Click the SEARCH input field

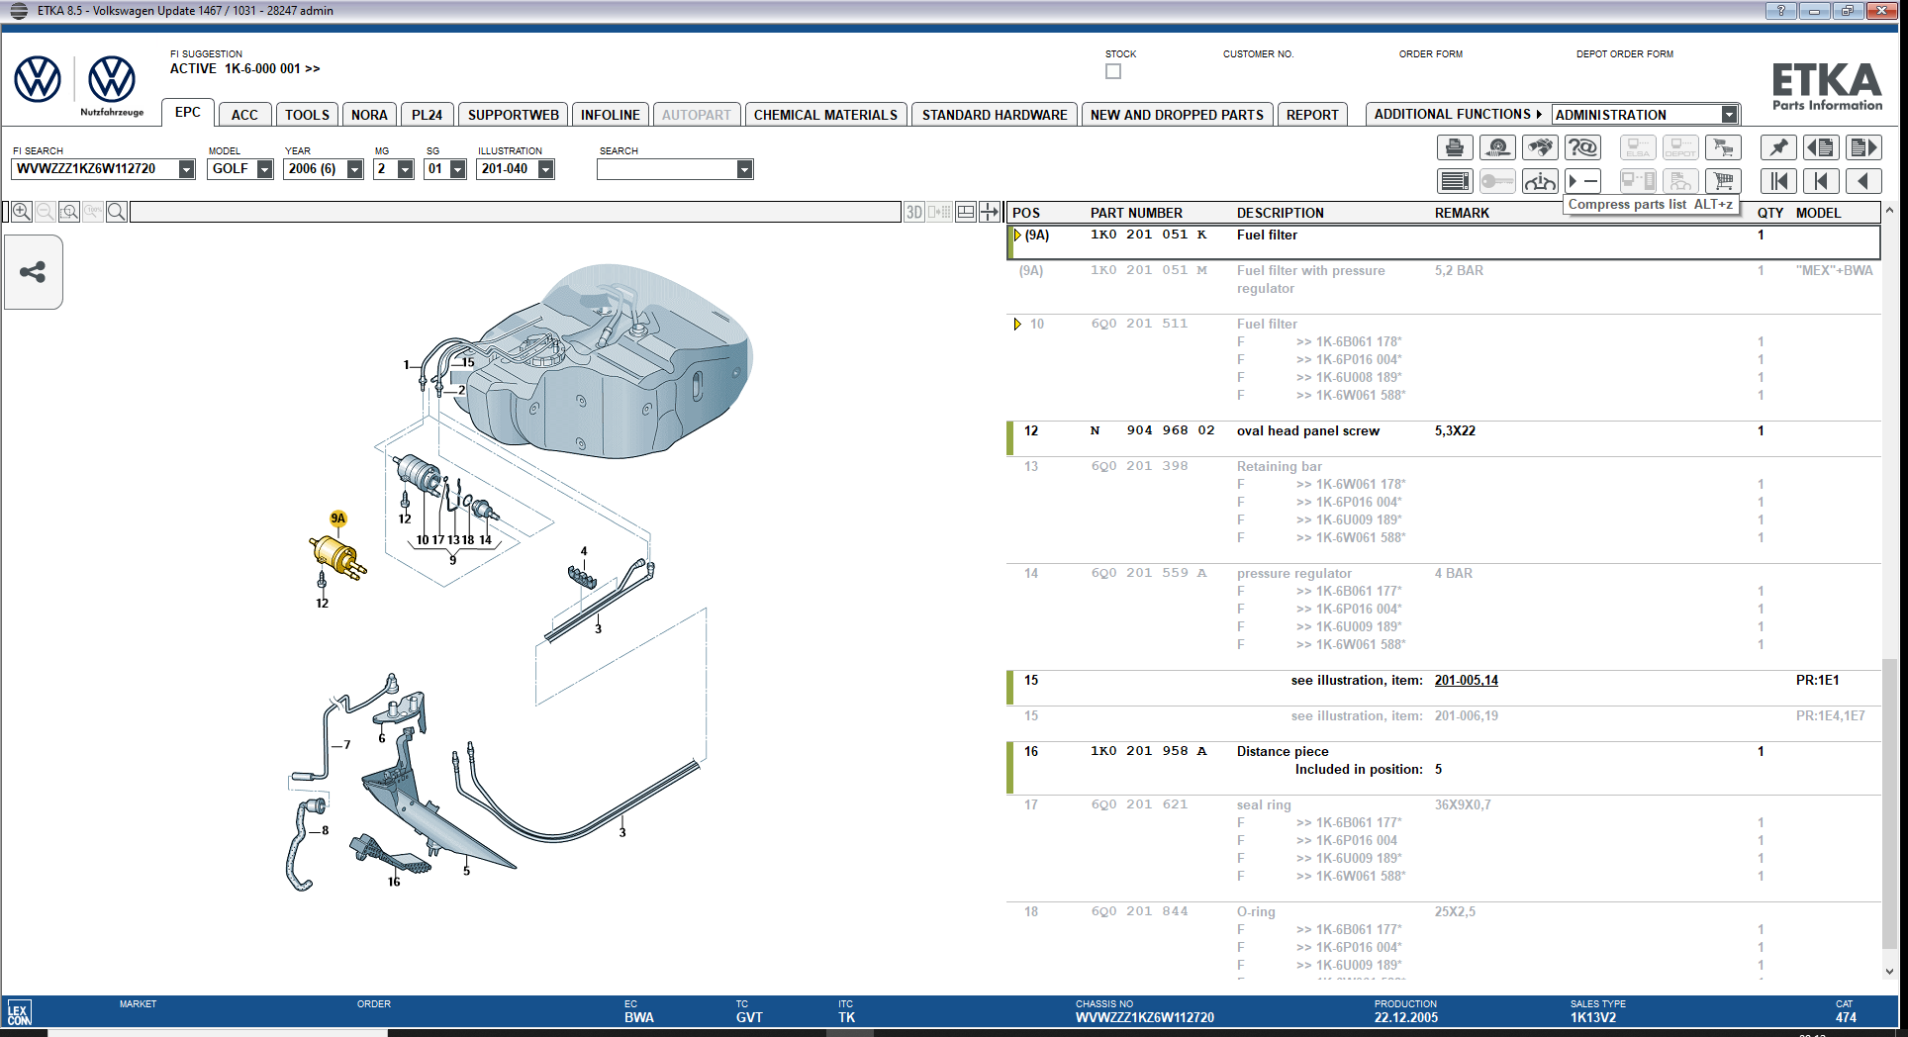tap(666, 169)
